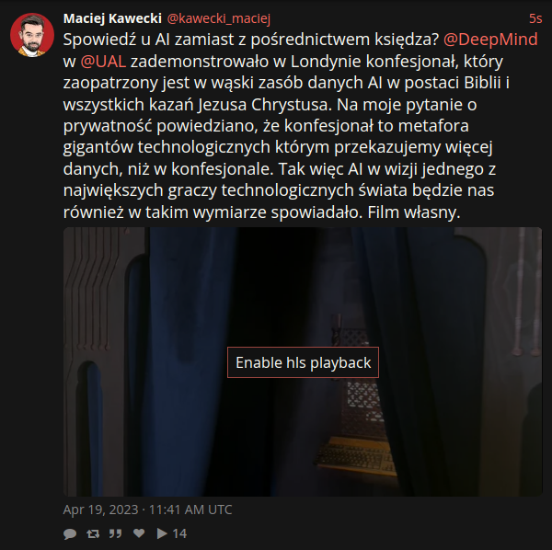Open the @DeepMind mention link

[x=490, y=40]
